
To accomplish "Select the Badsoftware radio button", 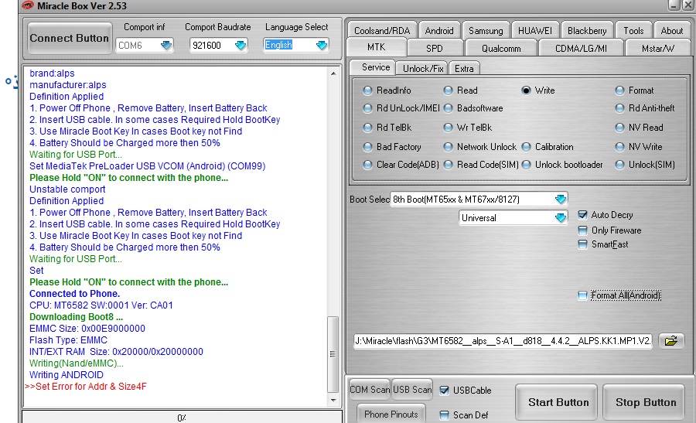I will pos(449,108).
